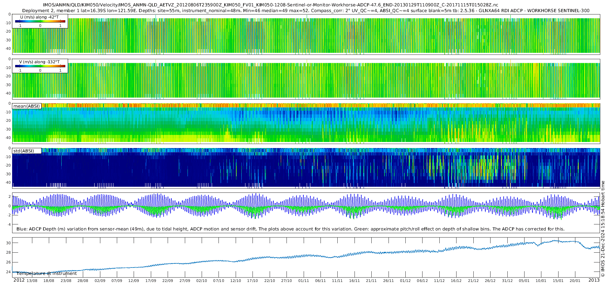Click the vertical IMOS Hobart time stamp
This screenshot has height=286, width=606.
click(603, 229)
